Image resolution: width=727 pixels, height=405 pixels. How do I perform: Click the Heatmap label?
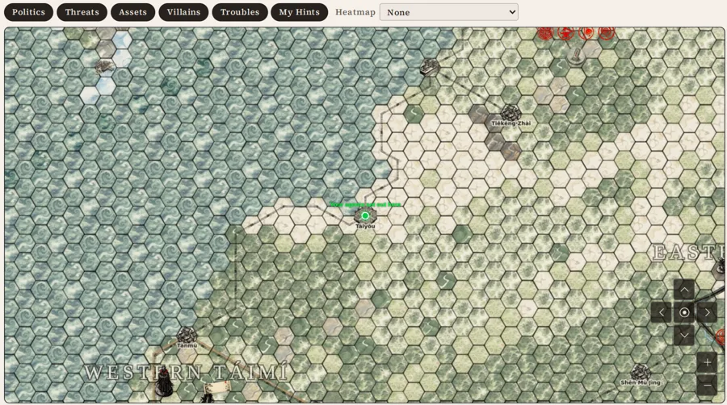click(355, 12)
